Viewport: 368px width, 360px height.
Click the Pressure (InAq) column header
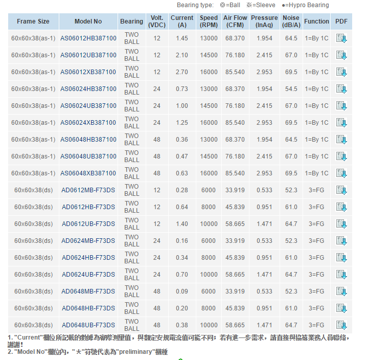pos(264,21)
